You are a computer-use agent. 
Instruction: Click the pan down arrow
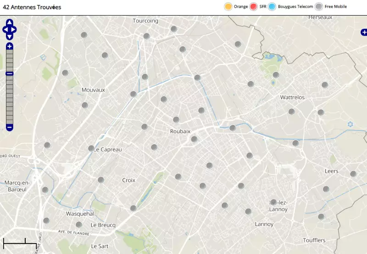pyautogui.click(x=10, y=37)
